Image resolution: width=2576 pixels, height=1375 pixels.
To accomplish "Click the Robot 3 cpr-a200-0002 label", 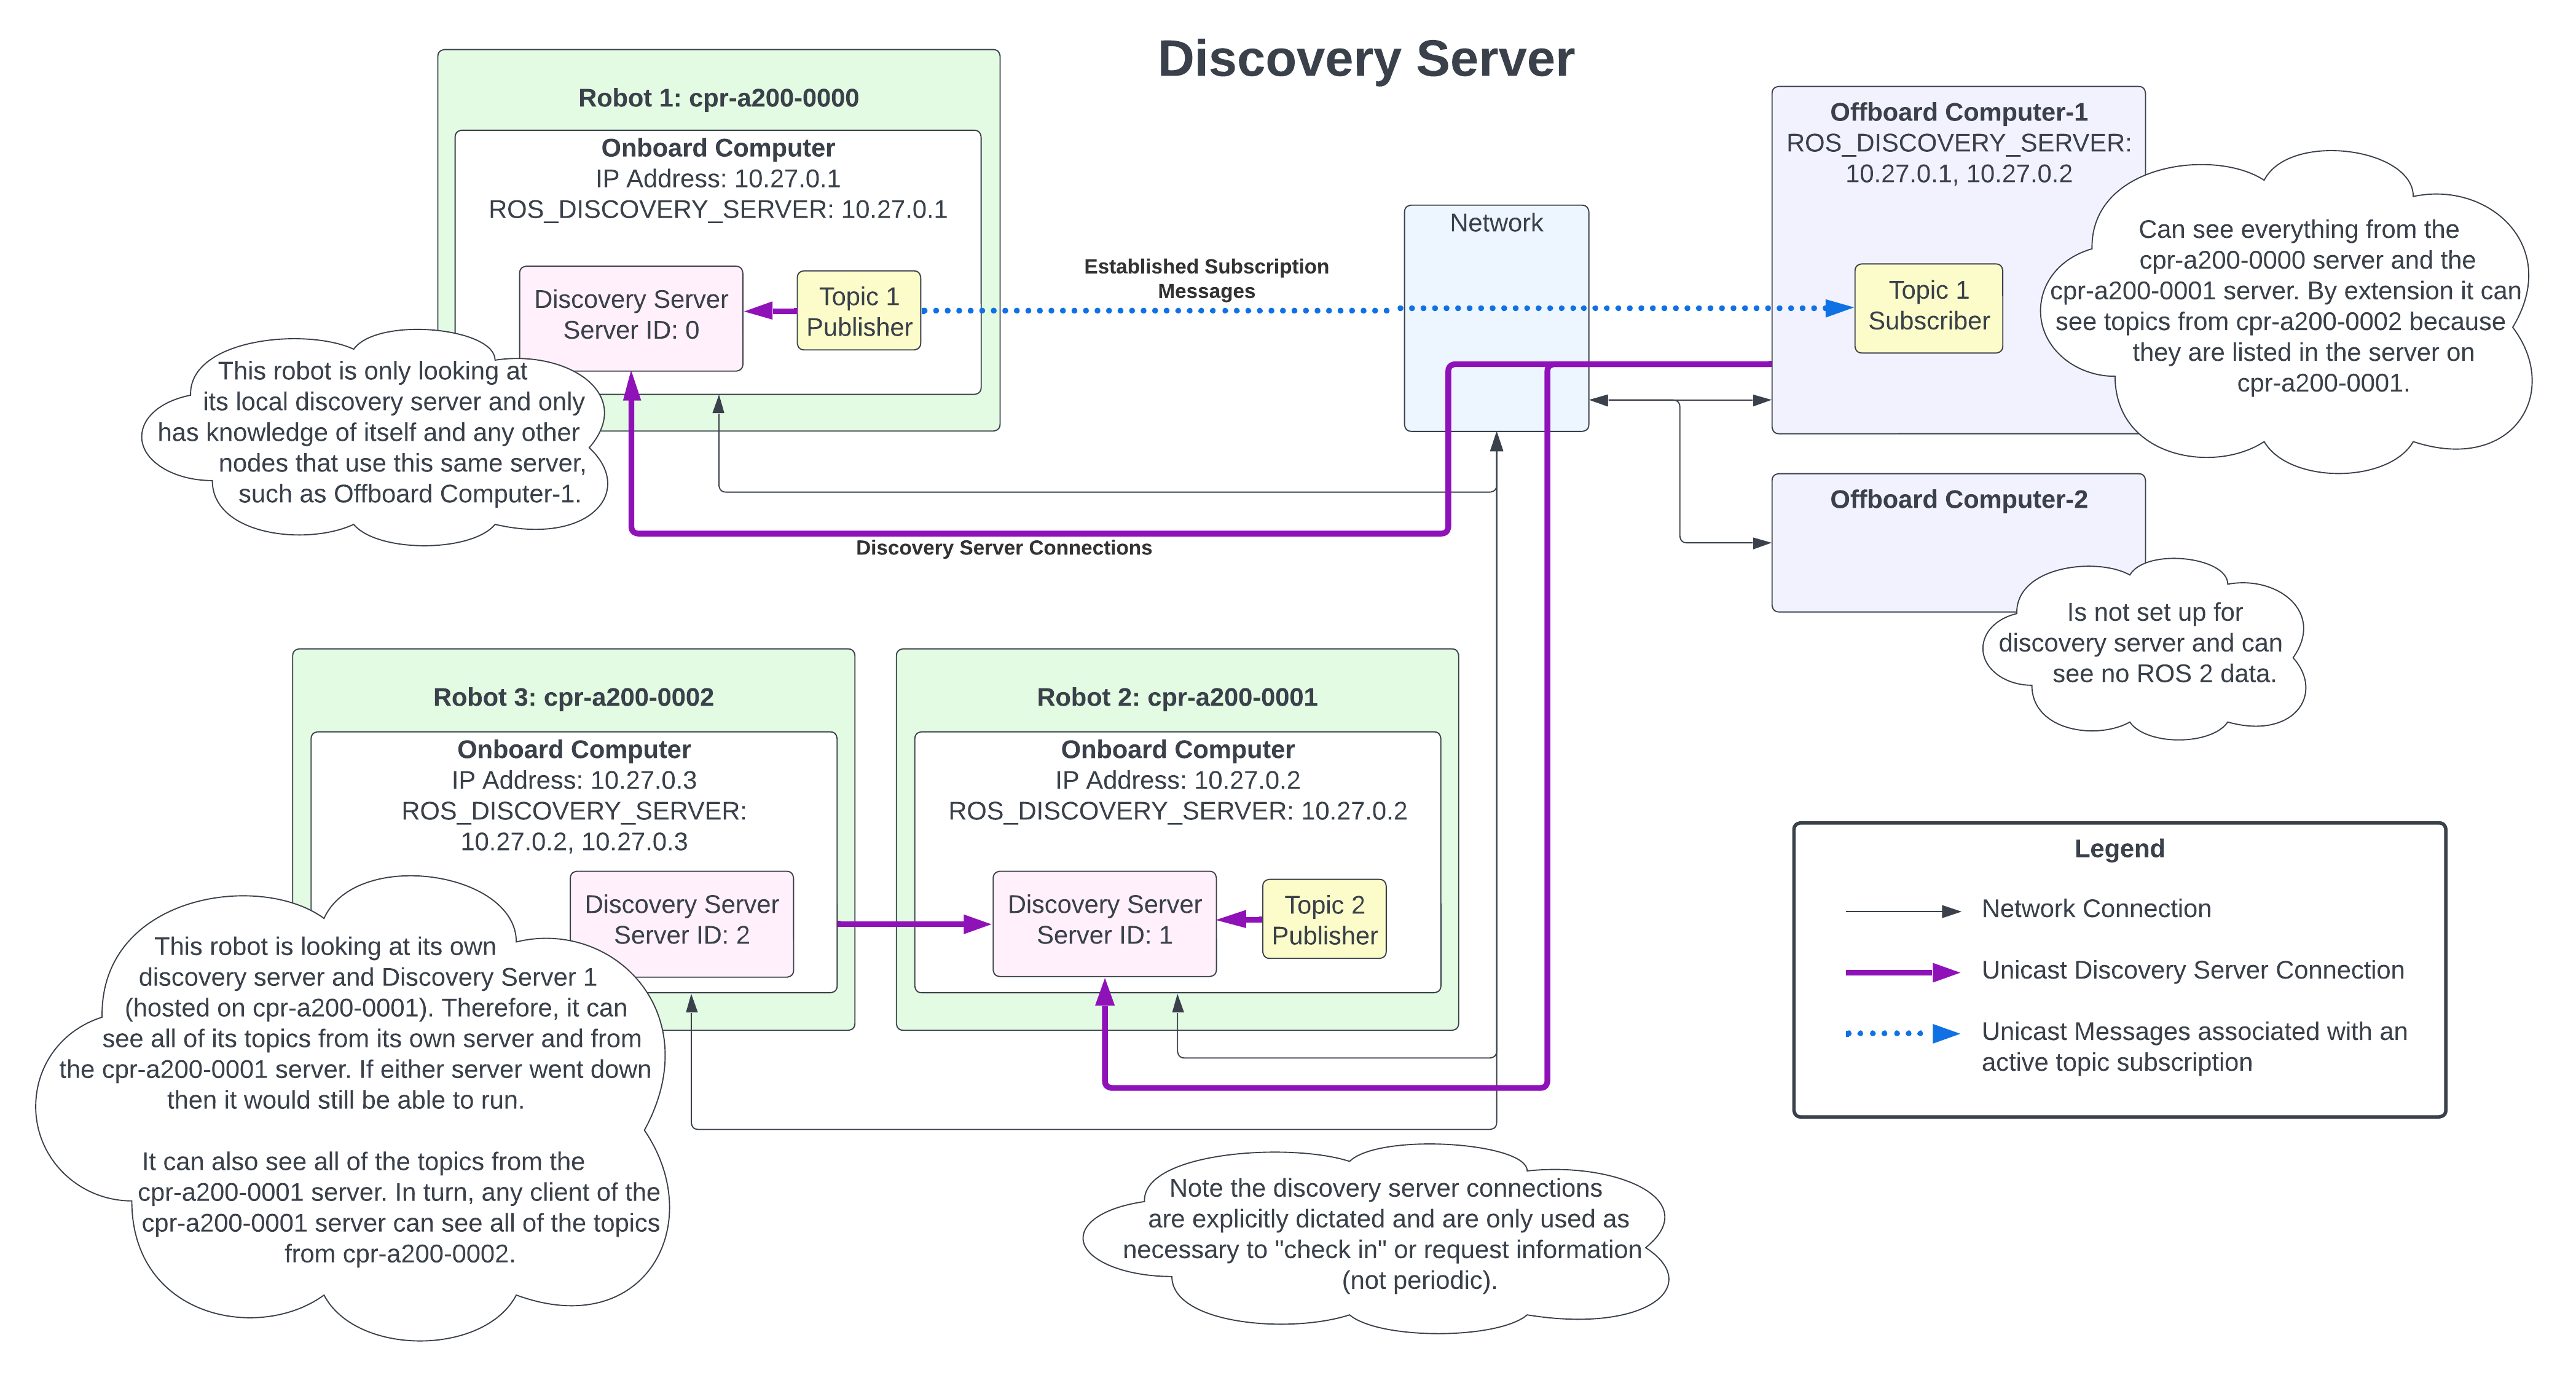I will tap(573, 697).
